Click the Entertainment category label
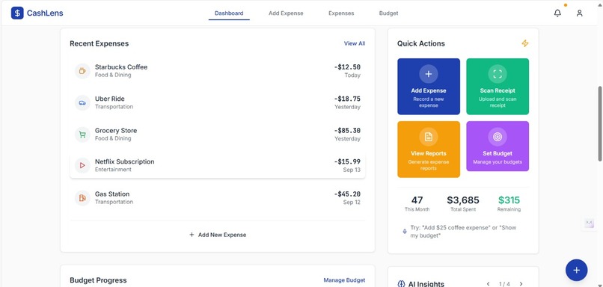 coord(113,170)
